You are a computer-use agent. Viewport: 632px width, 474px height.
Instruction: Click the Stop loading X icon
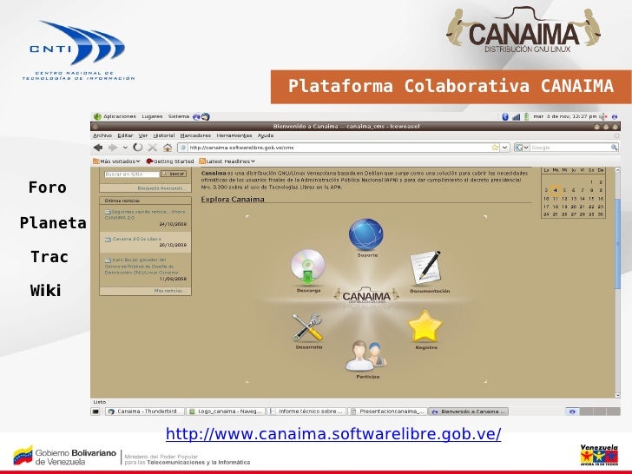point(153,148)
